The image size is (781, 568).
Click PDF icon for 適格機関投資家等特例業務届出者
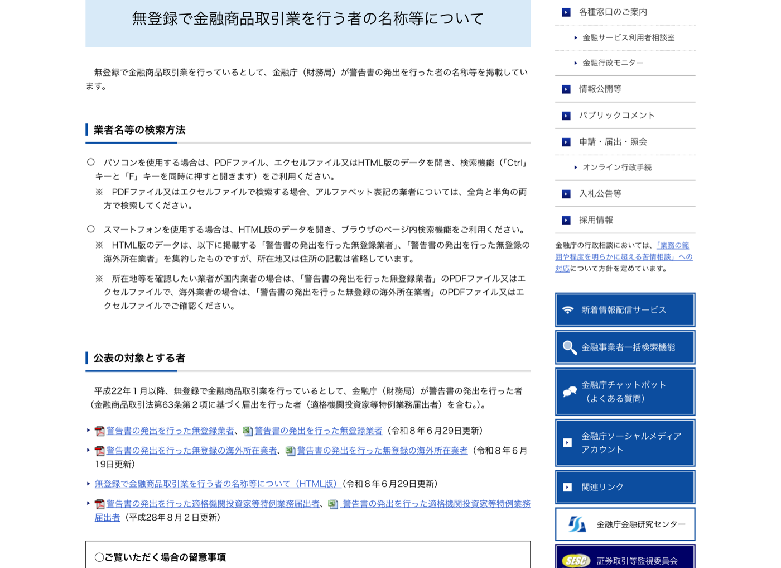pos(100,504)
